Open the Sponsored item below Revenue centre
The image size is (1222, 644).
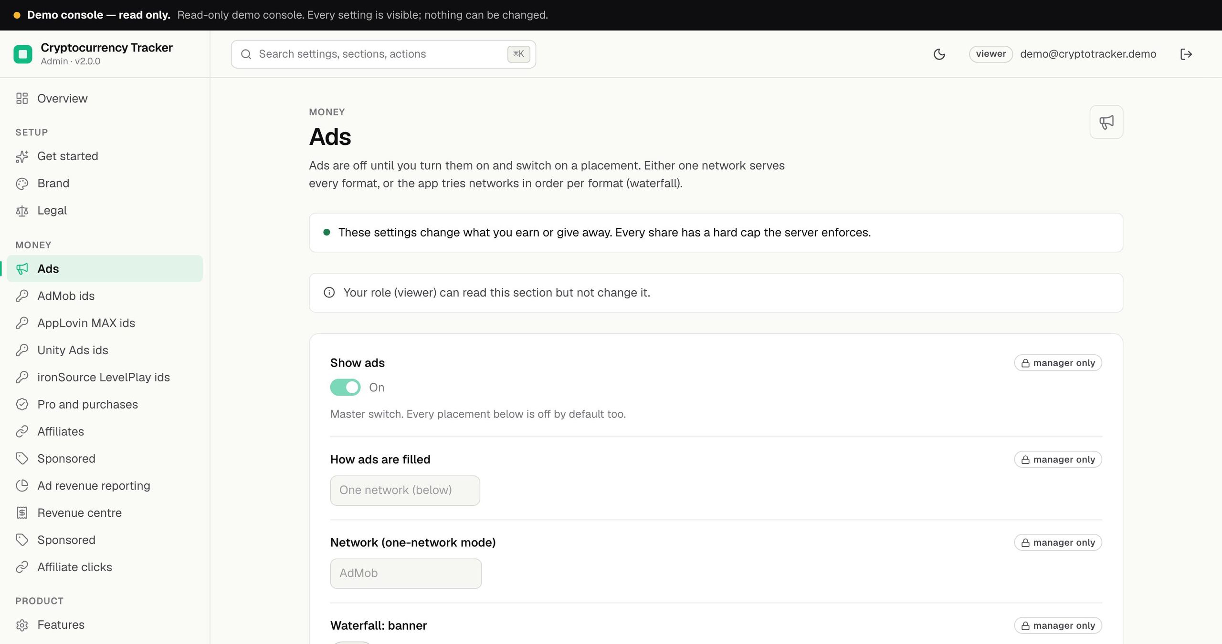tap(105, 541)
